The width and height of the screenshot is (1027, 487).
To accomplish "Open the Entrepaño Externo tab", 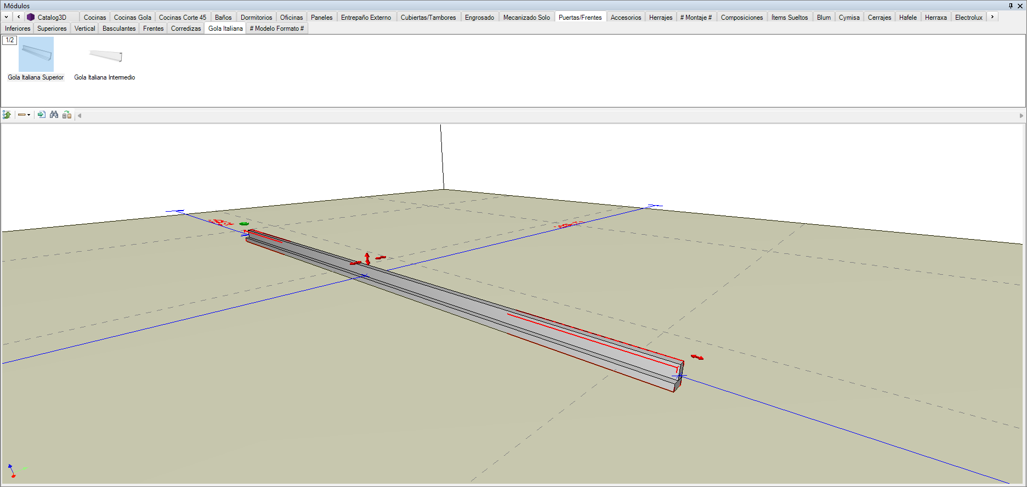I will click(x=366, y=18).
